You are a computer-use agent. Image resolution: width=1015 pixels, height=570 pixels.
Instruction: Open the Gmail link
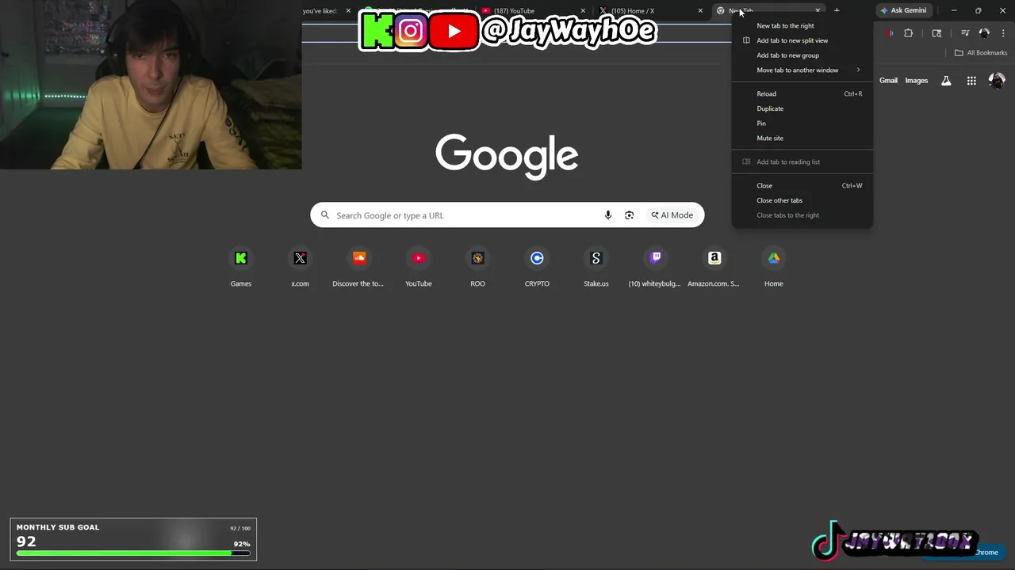pyautogui.click(x=888, y=81)
